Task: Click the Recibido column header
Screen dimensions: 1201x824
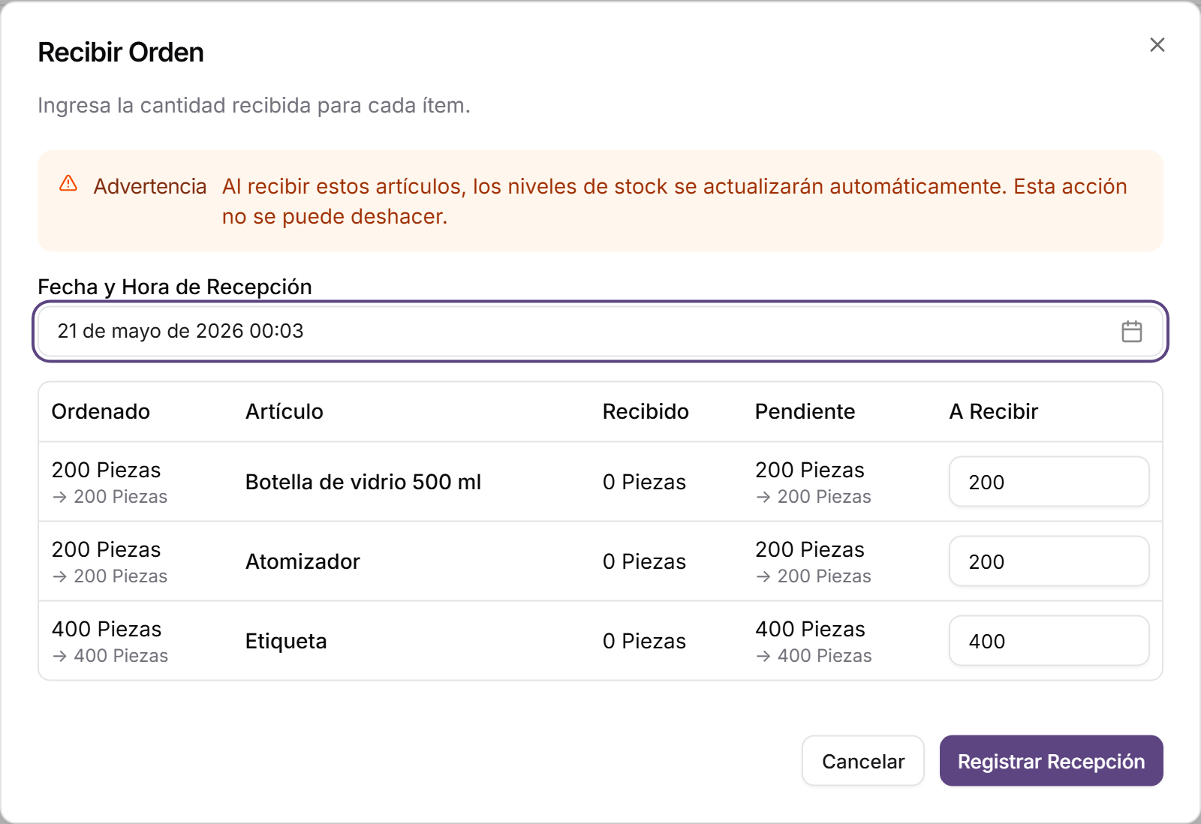Action: point(646,411)
